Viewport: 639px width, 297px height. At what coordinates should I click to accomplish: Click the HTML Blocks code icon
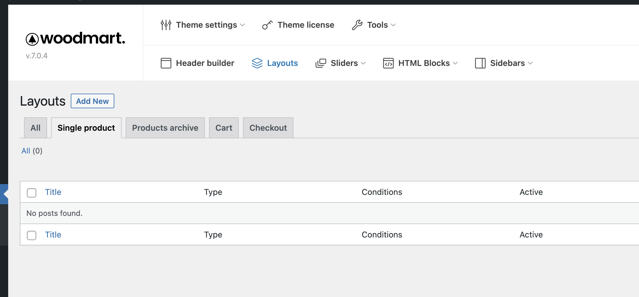pos(388,63)
